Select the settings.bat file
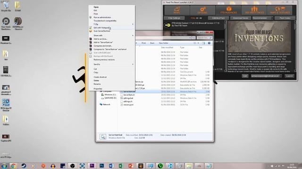 (128, 98)
